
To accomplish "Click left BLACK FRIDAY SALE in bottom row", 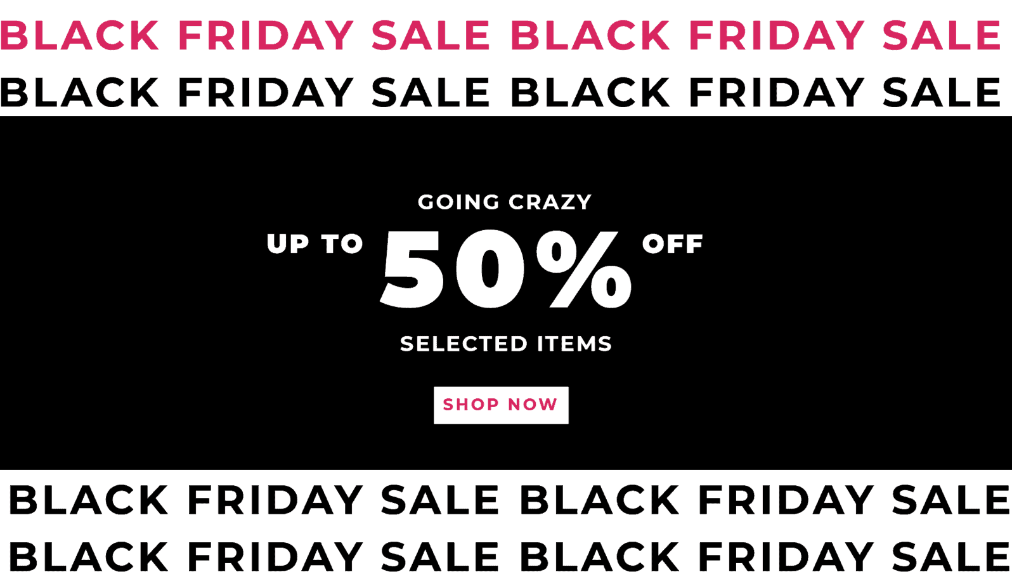I will [254, 557].
